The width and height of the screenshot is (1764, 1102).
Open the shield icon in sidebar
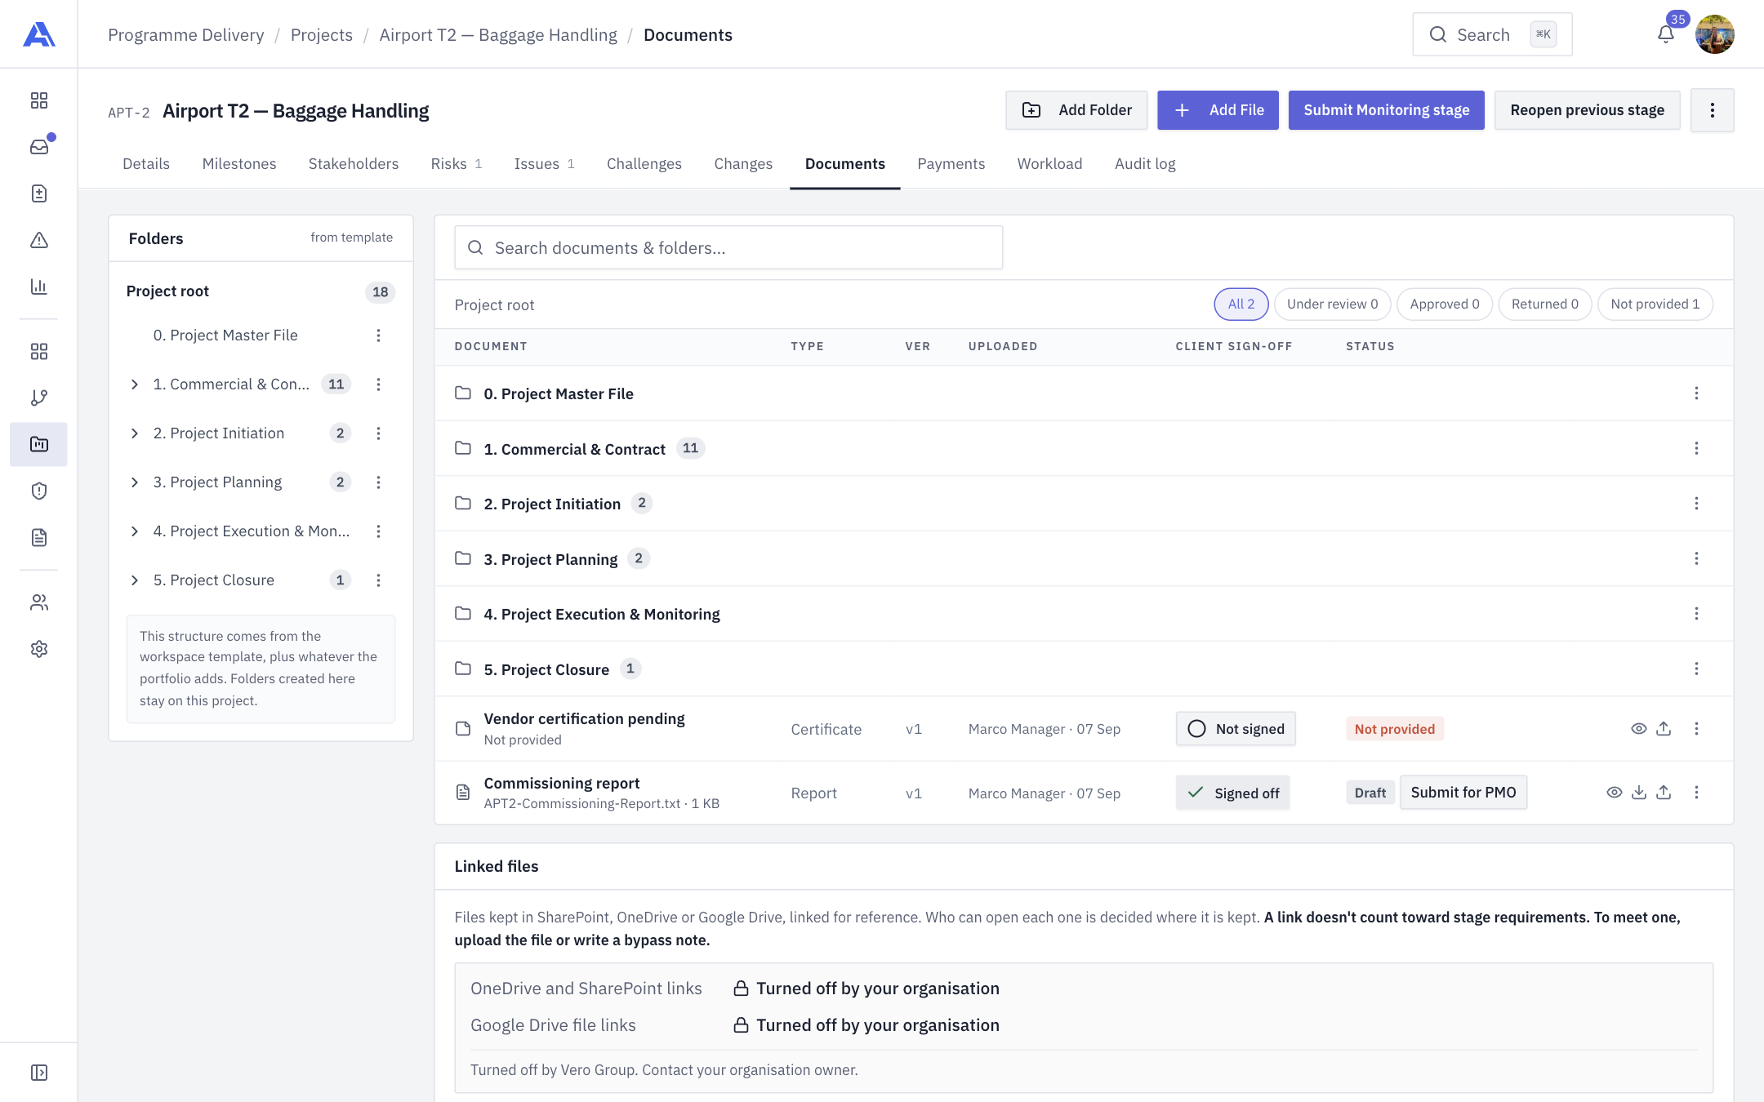39,491
